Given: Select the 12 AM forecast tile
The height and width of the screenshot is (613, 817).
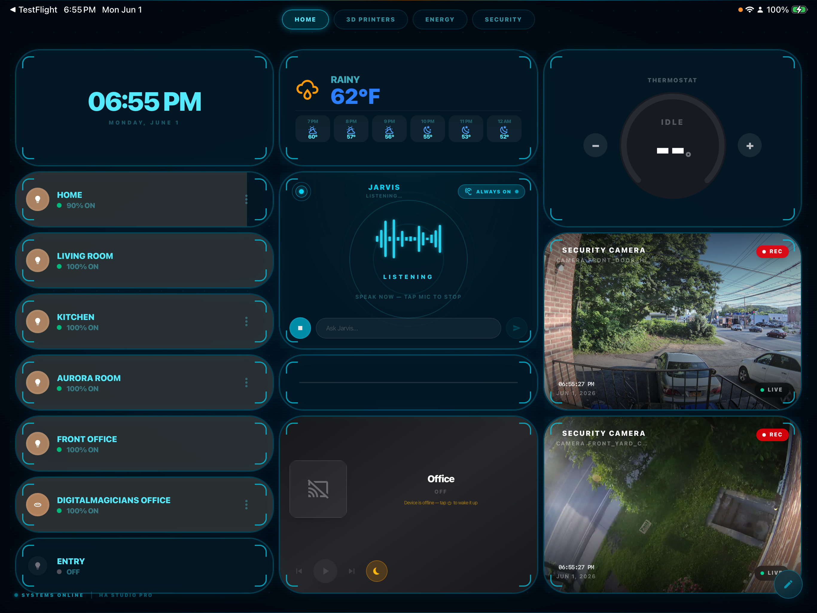Looking at the screenshot, I should pos(504,129).
